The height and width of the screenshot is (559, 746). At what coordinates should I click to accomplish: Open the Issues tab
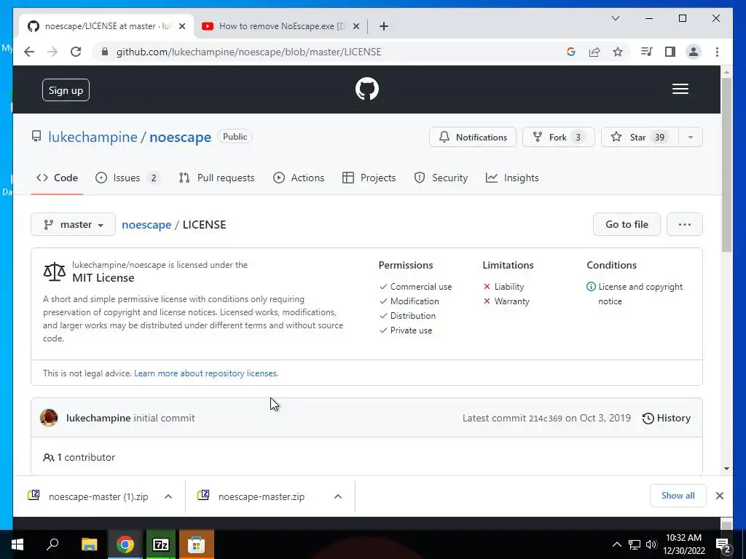[127, 178]
